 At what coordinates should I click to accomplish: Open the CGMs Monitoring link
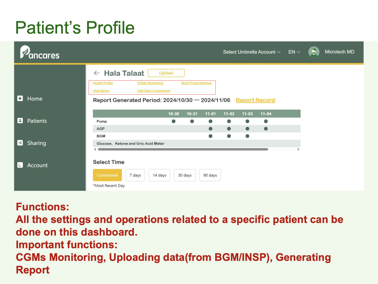tap(150, 83)
